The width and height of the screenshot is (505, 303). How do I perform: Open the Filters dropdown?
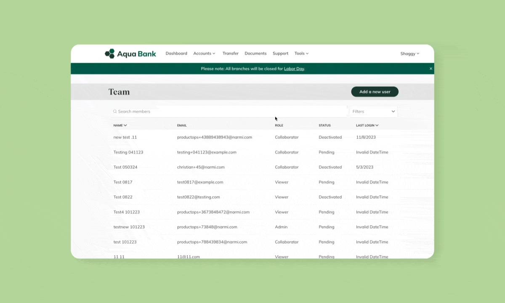click(373, 112)
